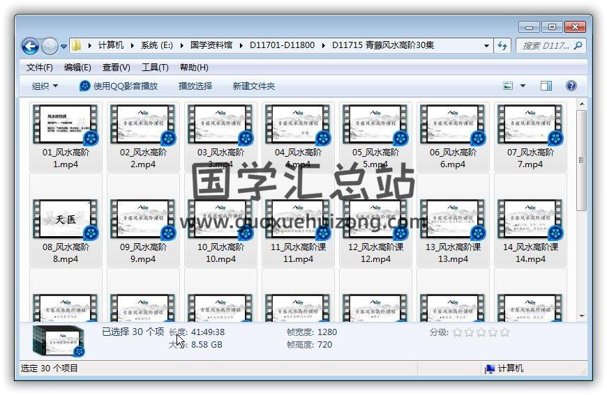This screenshot has height=395, width=607.
Task: Open the view options dropdown arrow
Action: coord(523,86)
